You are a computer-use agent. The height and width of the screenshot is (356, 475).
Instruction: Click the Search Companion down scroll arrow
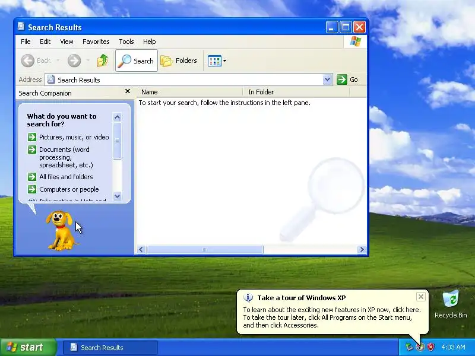tap(117, 196)
